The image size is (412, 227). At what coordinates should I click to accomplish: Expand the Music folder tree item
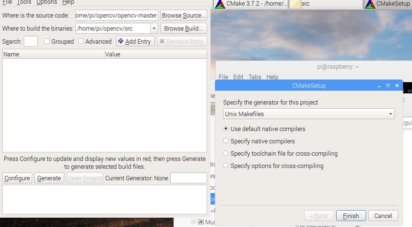pos(193,222)
